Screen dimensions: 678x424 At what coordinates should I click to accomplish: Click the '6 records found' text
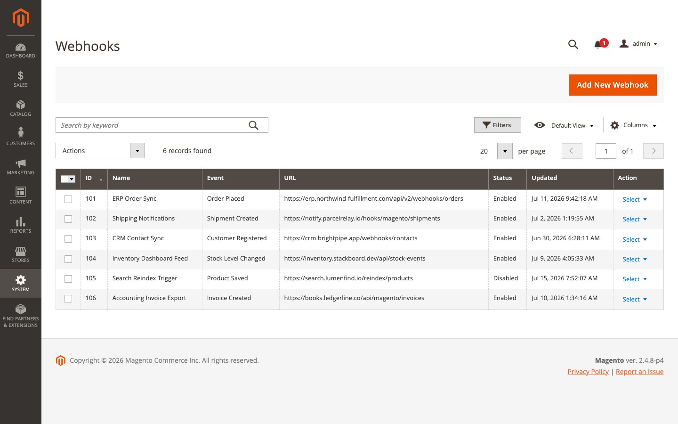(187, 151)
